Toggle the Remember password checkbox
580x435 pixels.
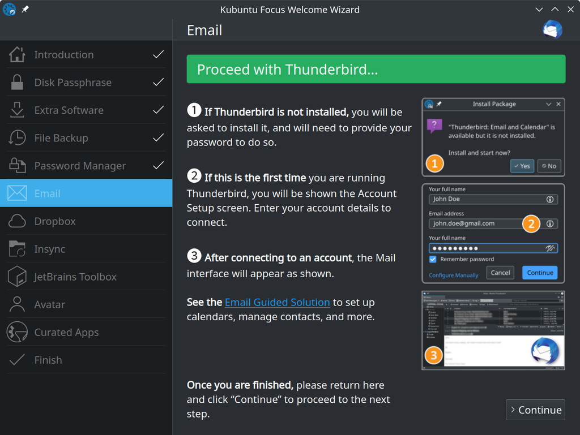433,259
